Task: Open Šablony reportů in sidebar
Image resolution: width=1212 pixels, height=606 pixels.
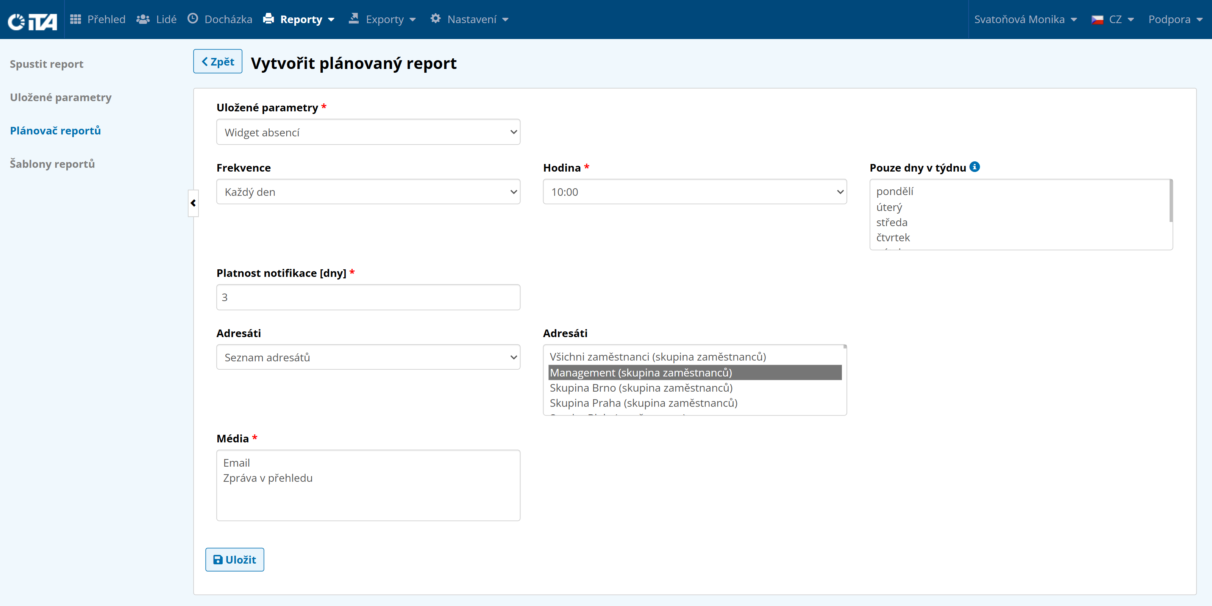Action: pos(52,164)
